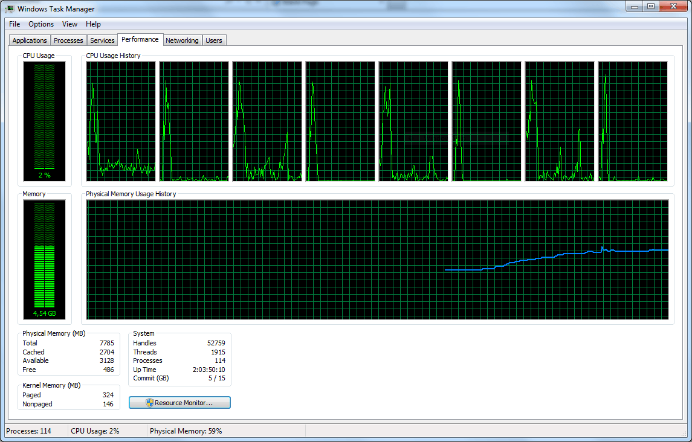Viewport: 692px width, 442px height.
Task: Click the Task Manager title bar icon
Action: pyautogui.click(x=10, y=9)
